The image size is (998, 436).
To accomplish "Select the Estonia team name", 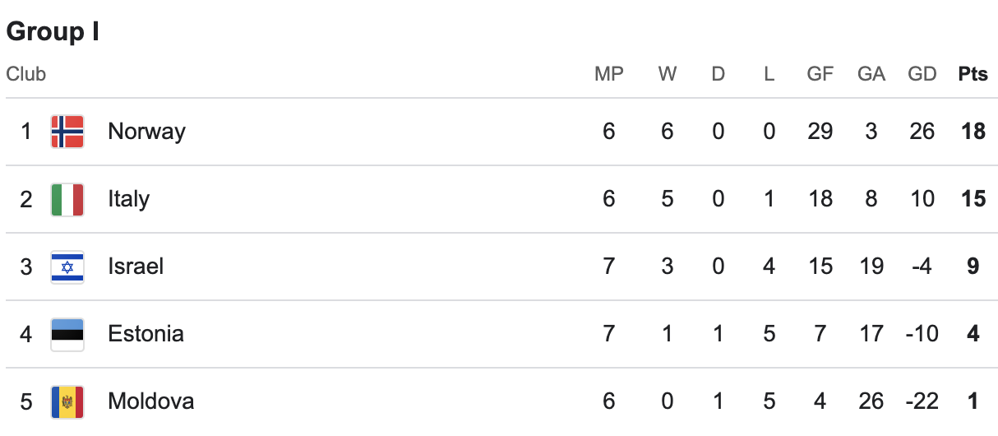I will coord(146,334).
